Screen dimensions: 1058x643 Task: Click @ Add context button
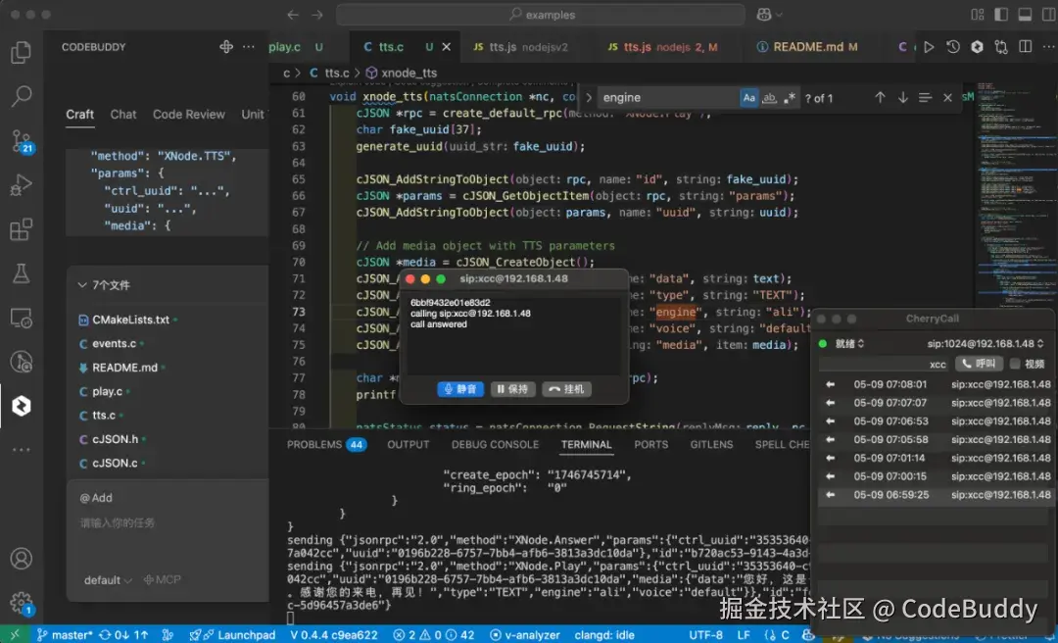96,498
